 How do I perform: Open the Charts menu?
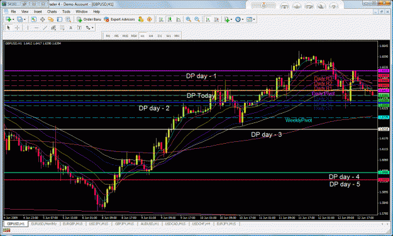coord(52,11)
